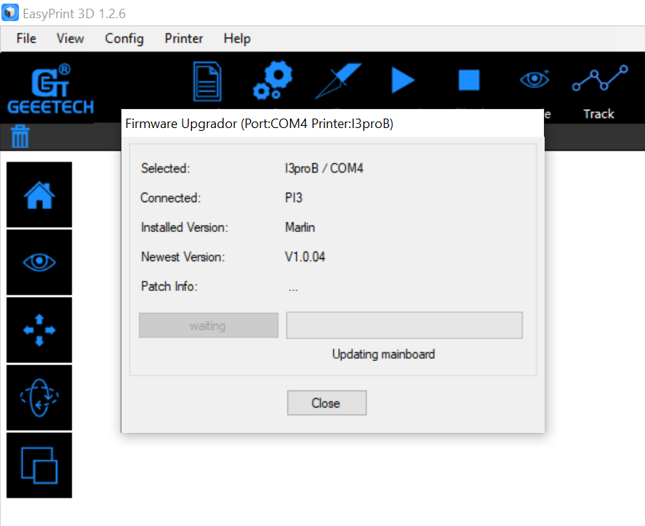This screenshot has height=526, width=645.
Task: Select the slicing knife icon
Action: (338, 81)
